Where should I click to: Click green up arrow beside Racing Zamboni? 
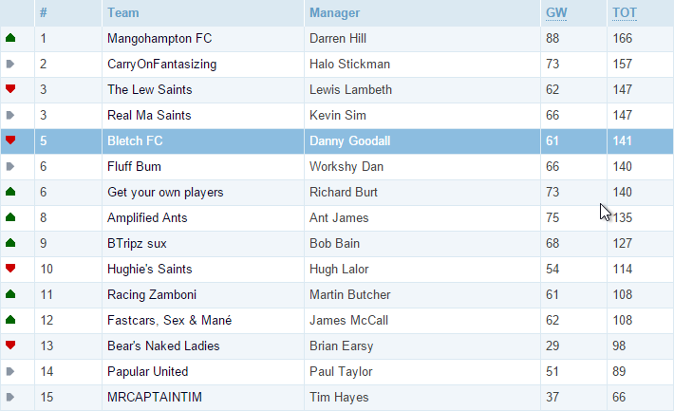coord(10,294)
